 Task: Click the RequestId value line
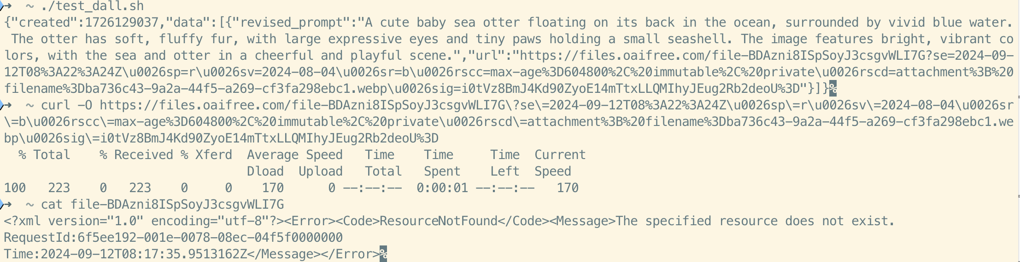click(173, 237)
